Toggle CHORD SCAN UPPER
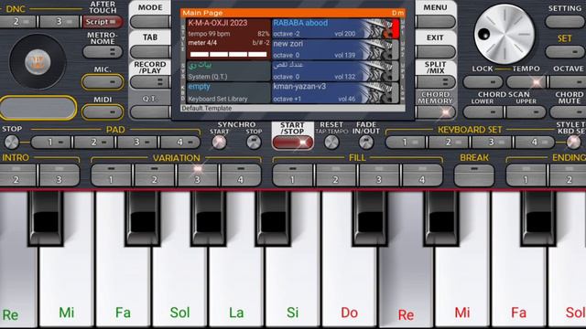Image resolution: width=586 pixels, height=329 pixels. click(526, 111)
